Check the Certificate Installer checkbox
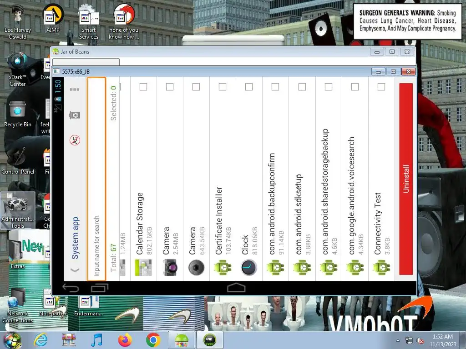This screenshot has height=349, width=466. (x=223, y=87)
